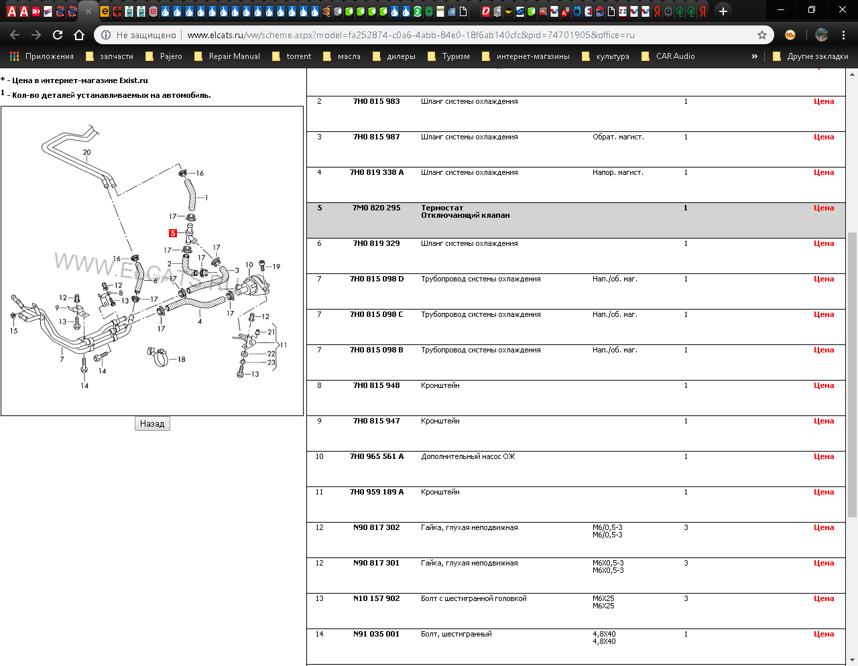
Task: Click the Обрат. магист. note
Action: (618, 137)
